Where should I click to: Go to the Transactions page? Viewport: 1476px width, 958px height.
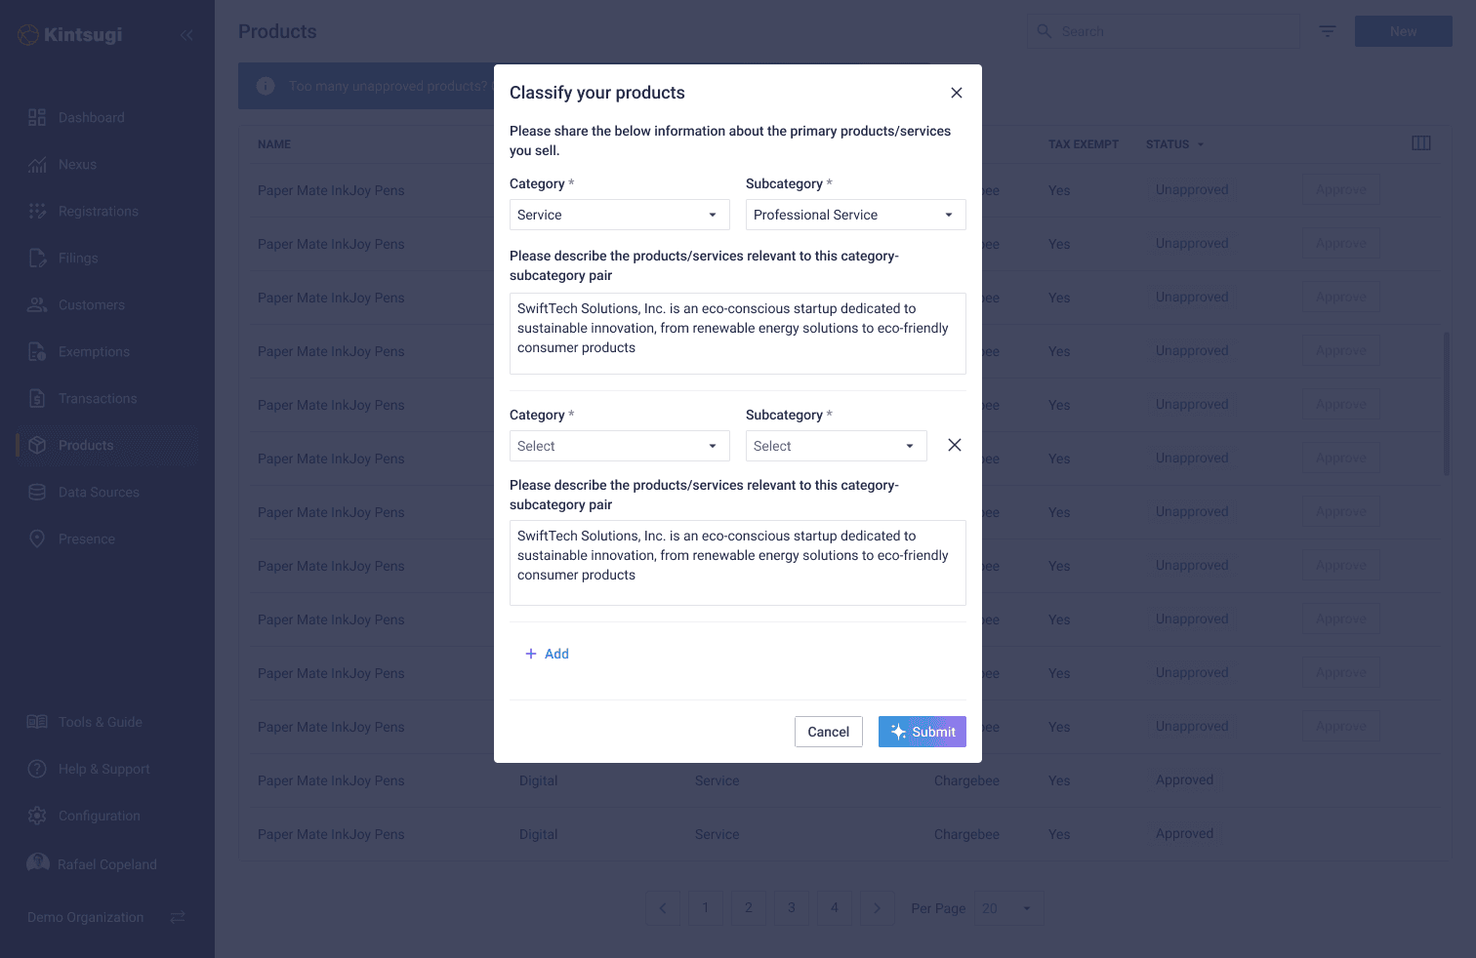pos(98,398)
